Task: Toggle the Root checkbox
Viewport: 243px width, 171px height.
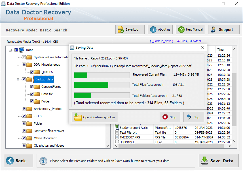Action: 16,50
